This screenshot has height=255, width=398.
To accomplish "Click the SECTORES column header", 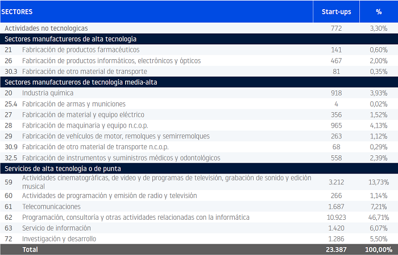I will pos(17,11).
